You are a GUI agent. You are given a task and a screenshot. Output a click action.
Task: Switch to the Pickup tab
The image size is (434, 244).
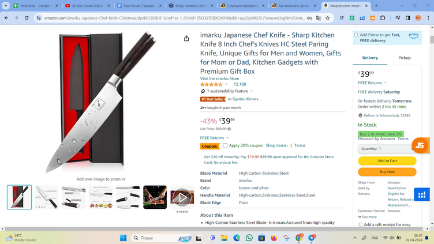click(x=405, y=58)
